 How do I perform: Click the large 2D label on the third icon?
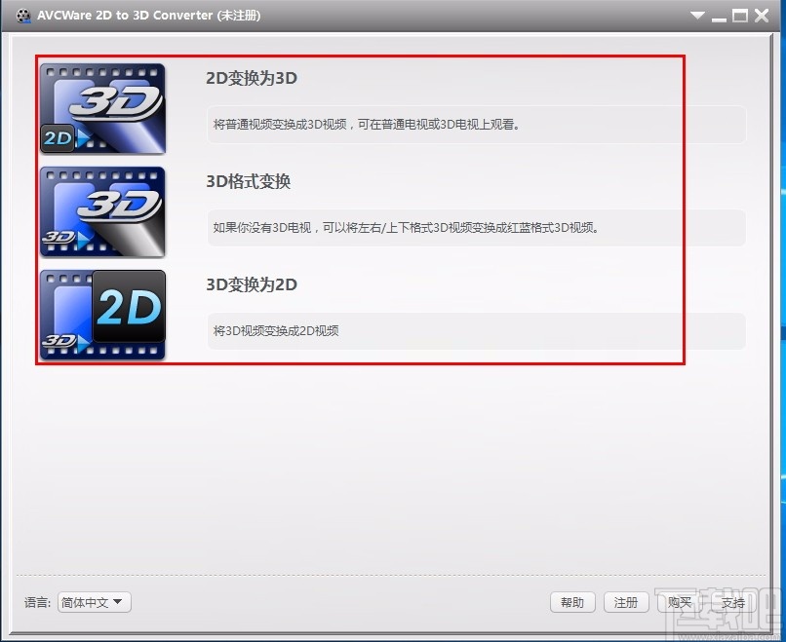point(128,307)
